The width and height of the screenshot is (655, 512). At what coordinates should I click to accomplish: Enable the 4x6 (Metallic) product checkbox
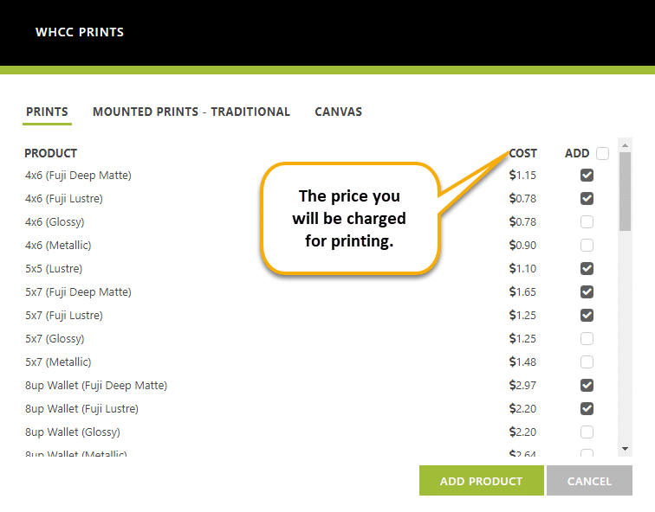click(x=587, y=245)
